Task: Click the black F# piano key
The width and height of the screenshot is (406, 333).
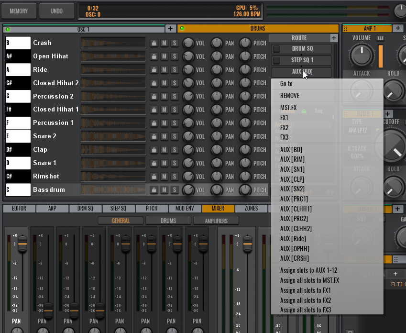Action: click(x=18, y=110)
